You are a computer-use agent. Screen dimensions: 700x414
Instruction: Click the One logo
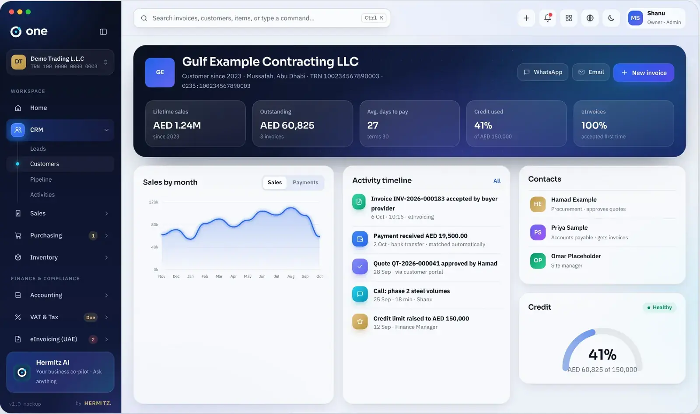[29, 31]
